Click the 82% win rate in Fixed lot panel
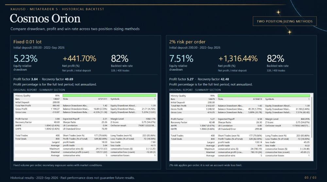The height and width of the screenshot is (182, 327). coord(119,58)
